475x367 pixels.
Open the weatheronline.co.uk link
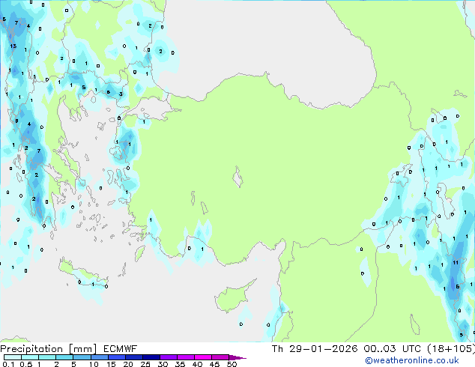click(x=412, y=360)
